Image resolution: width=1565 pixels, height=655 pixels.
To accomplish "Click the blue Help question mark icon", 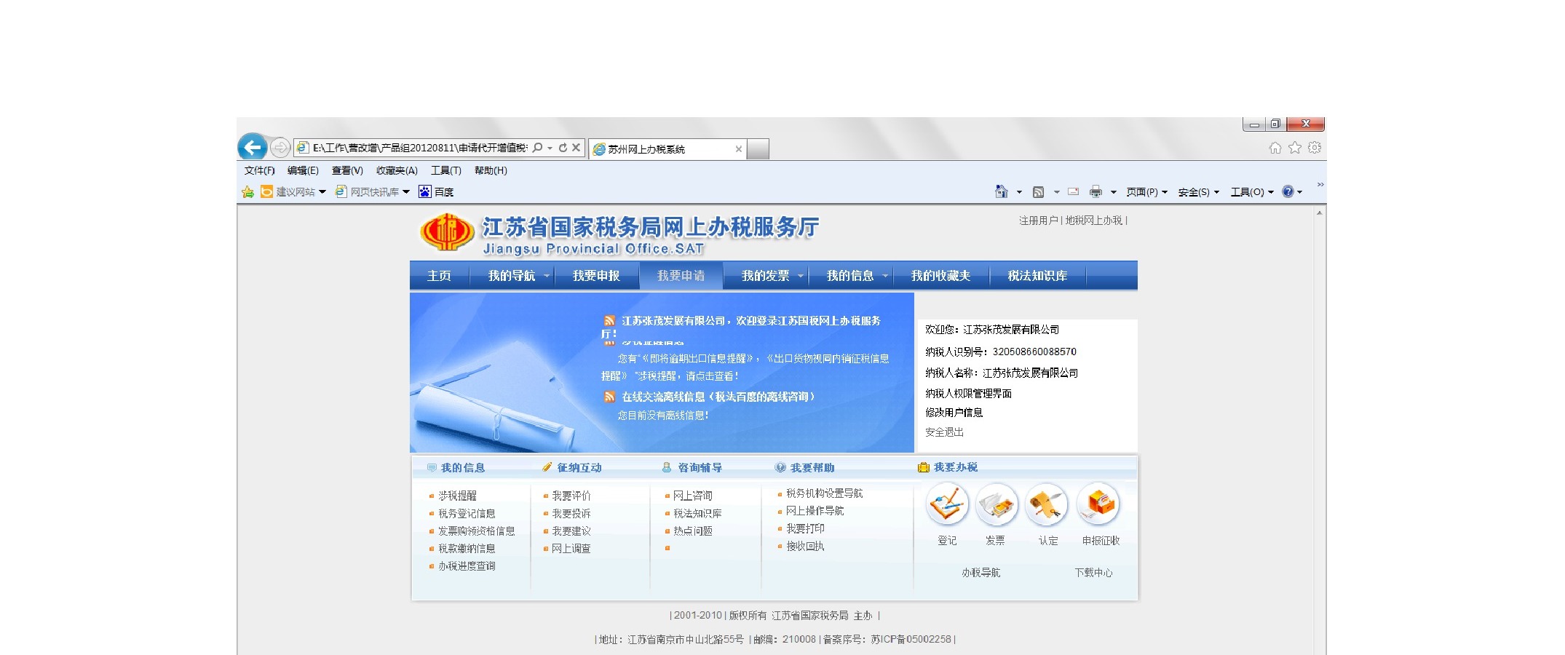I will pos(1288,191).
